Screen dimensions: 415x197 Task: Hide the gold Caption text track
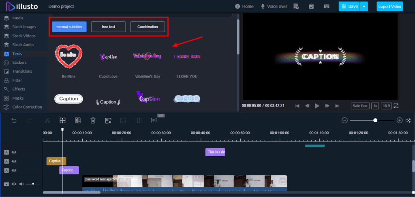point(14,161)
